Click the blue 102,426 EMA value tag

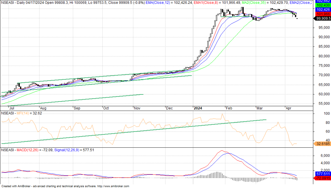(x=322, y=10)
